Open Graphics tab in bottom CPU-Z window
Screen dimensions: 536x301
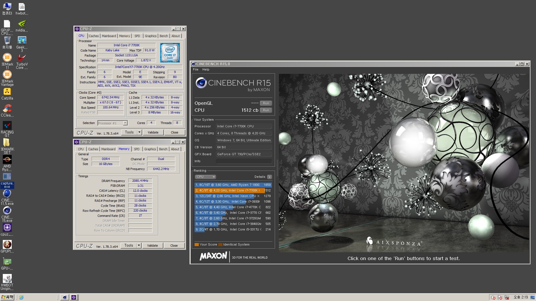pos(150,149)
